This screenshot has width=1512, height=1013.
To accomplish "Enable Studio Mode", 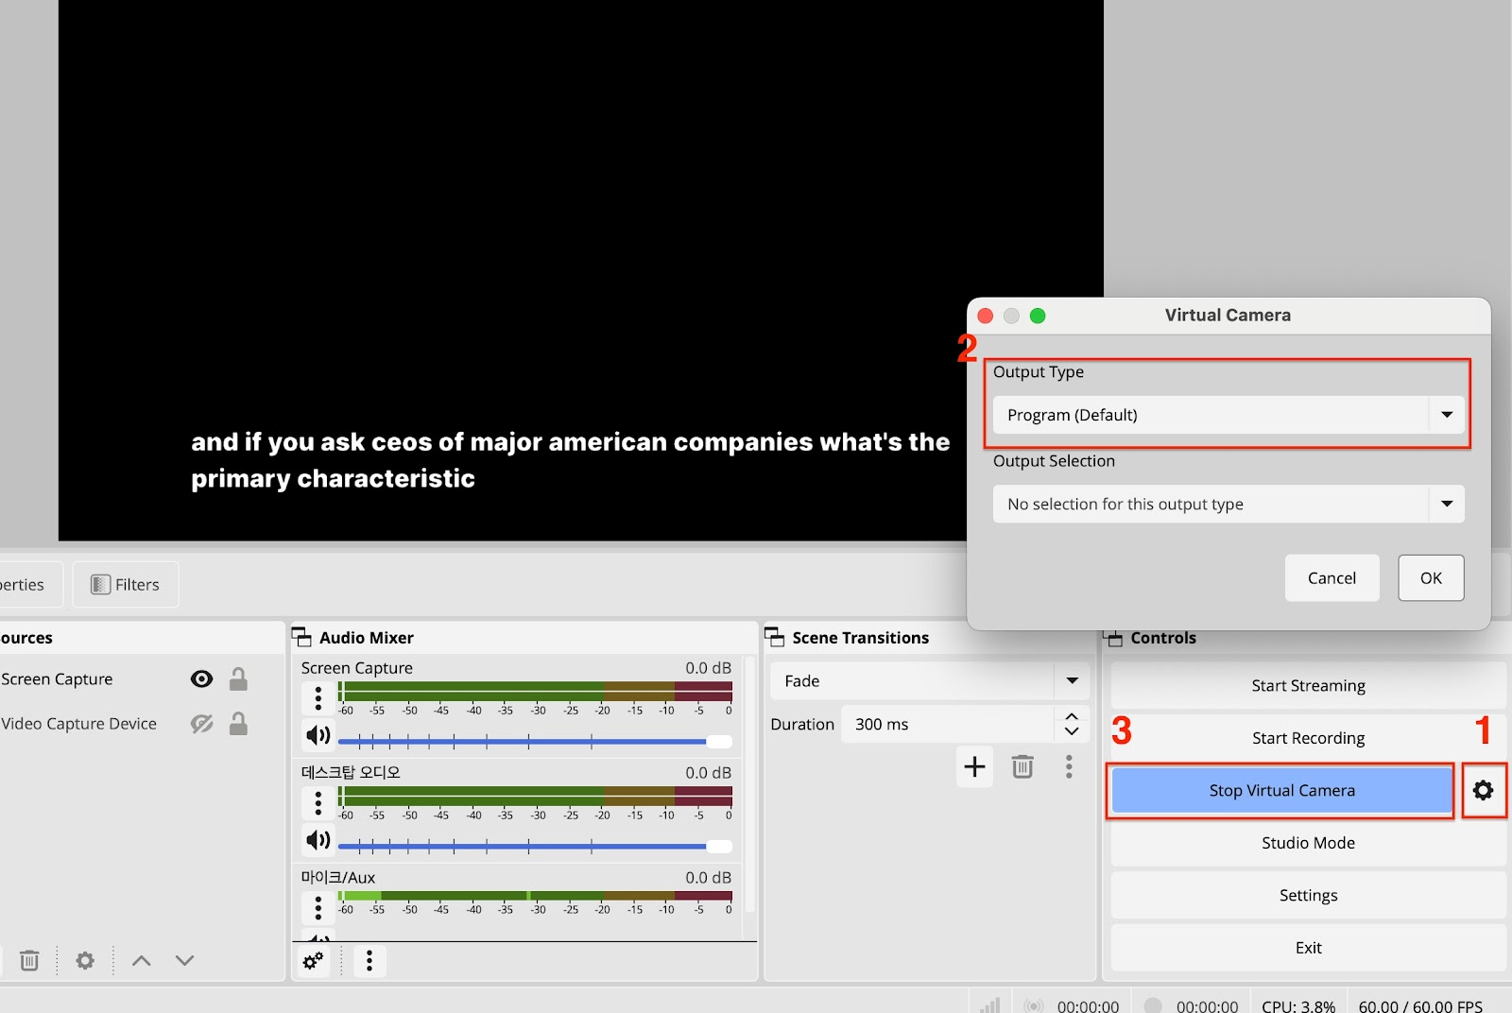I will 1308,843.
